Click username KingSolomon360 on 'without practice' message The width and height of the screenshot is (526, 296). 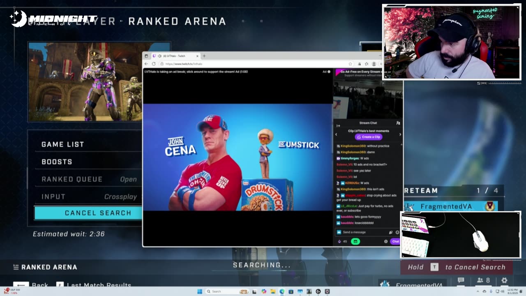pyautogui.click(x=353, y=146)
